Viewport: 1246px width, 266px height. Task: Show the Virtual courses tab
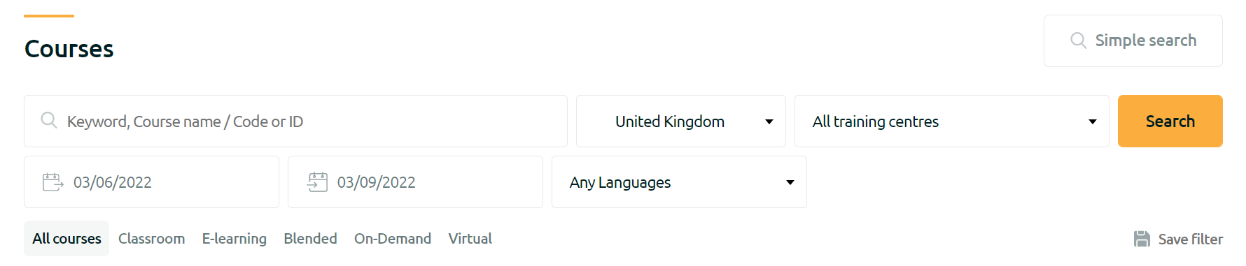tap(470, 239)
